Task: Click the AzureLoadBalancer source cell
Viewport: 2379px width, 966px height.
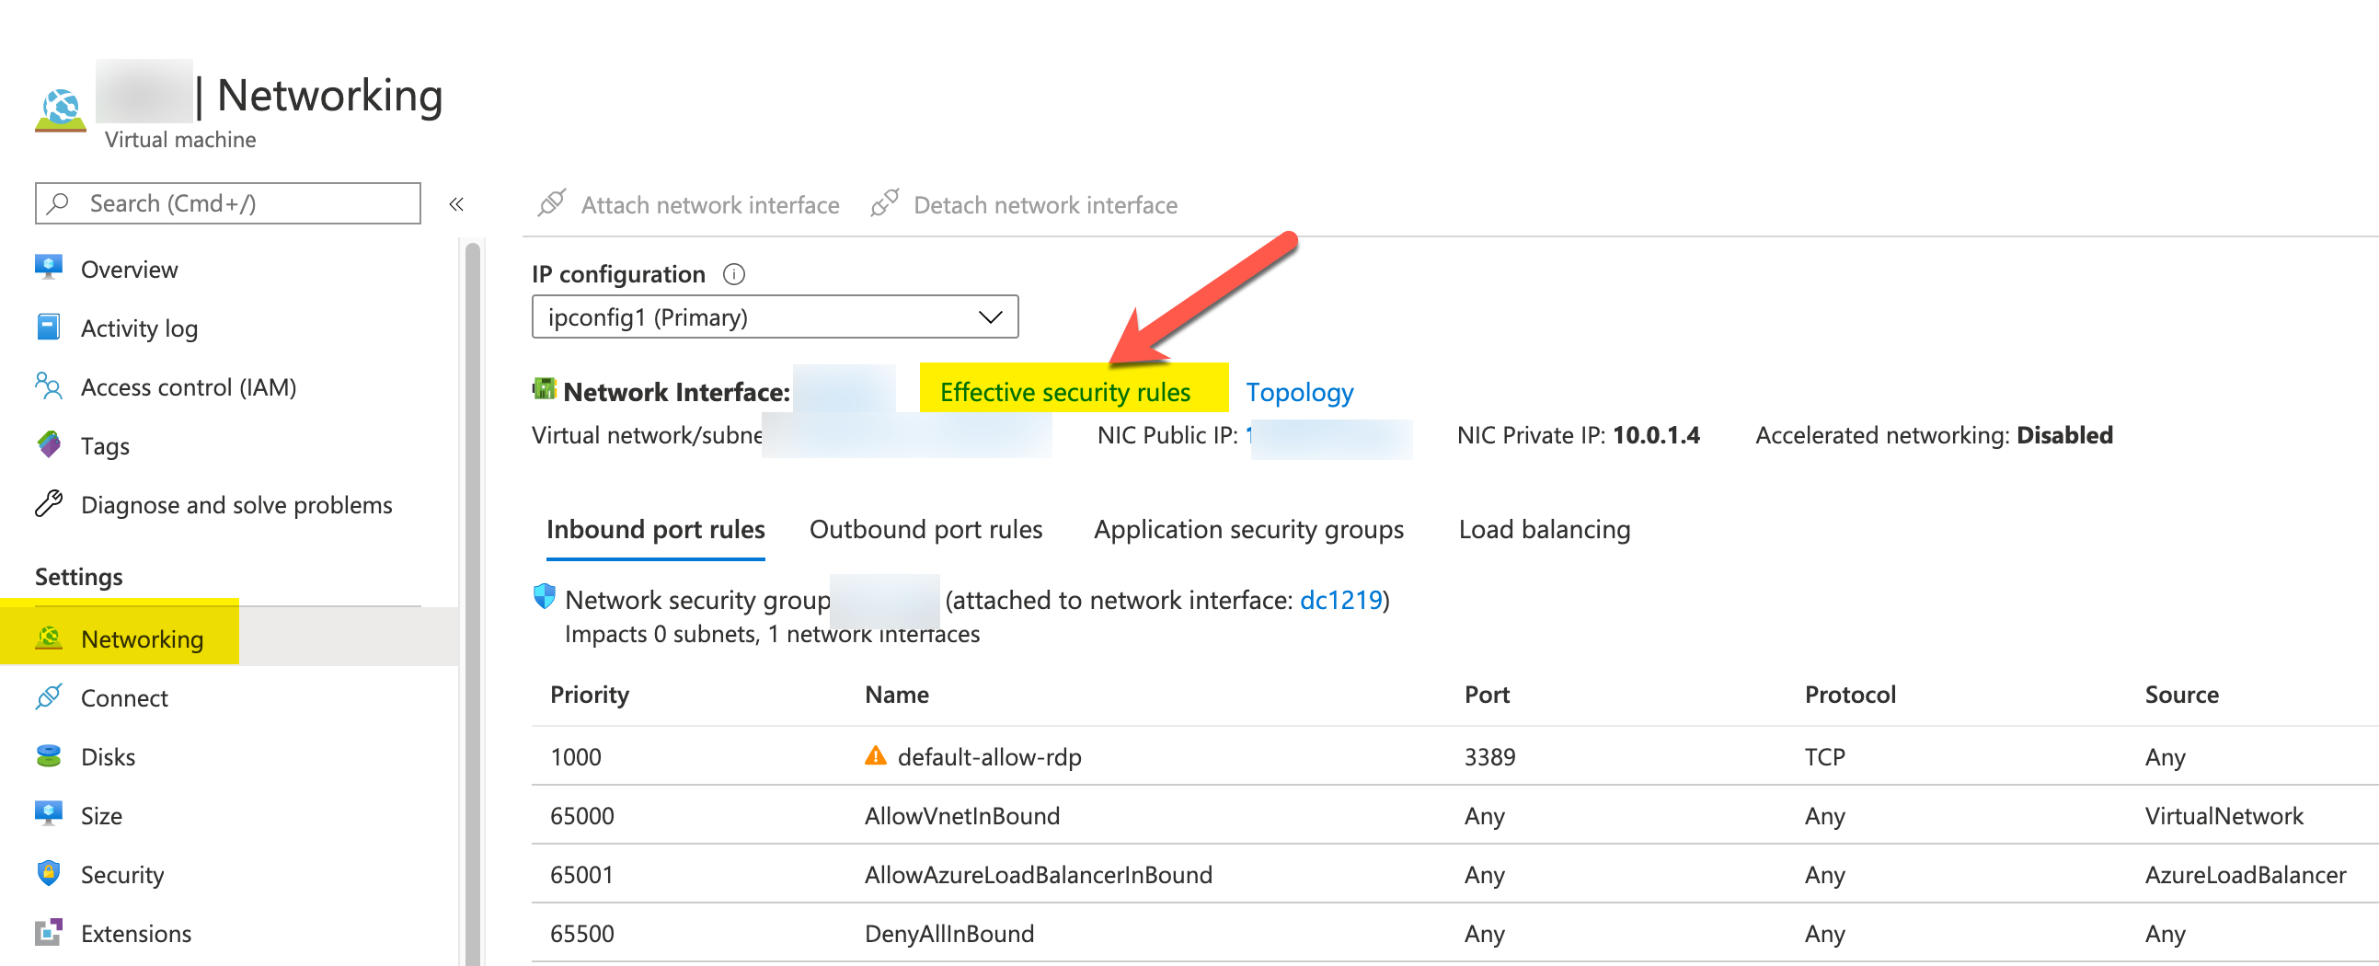Action: [2245, 876]
